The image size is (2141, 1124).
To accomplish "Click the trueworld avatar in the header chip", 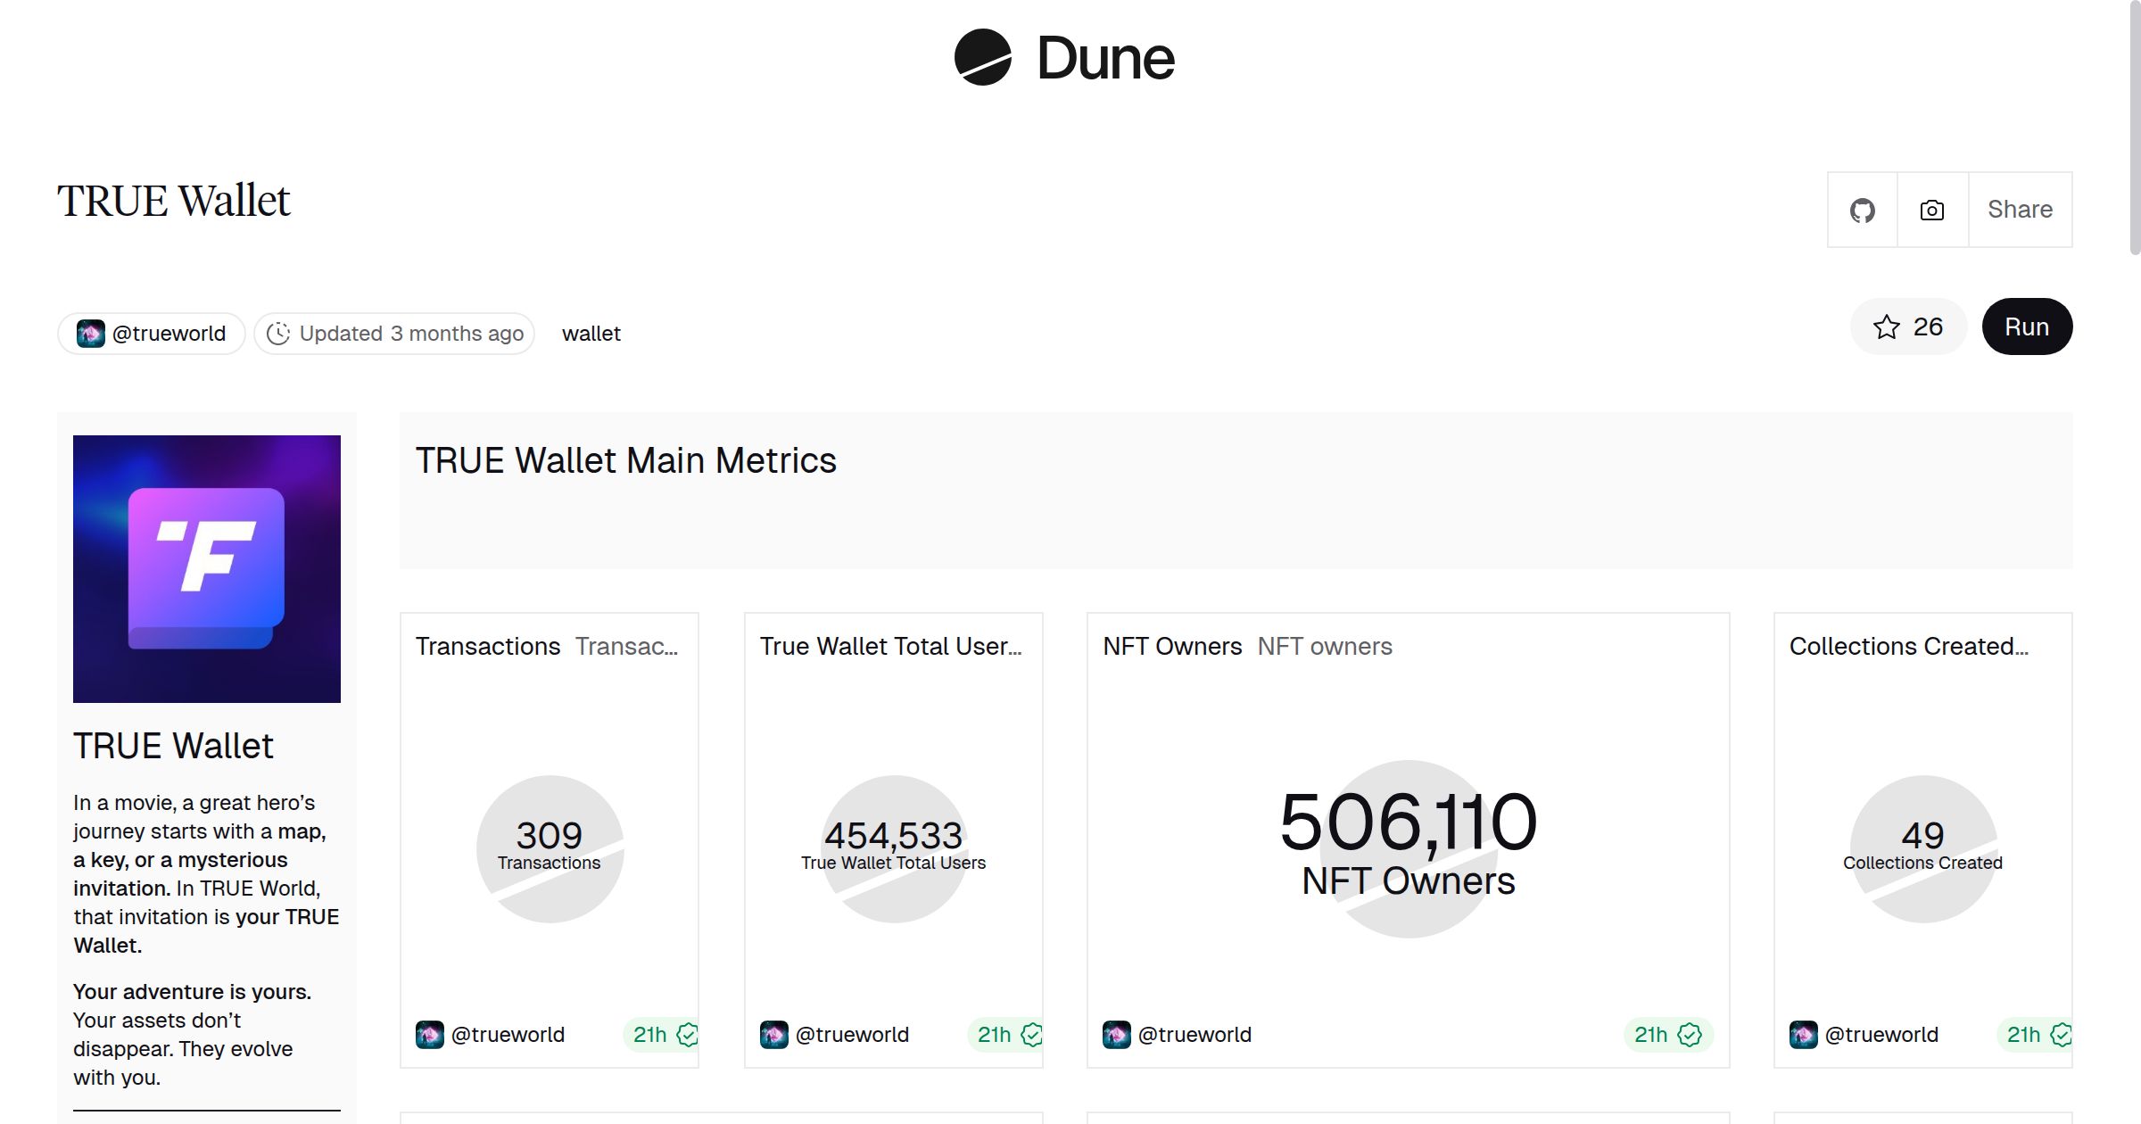I will coord(91,334).
